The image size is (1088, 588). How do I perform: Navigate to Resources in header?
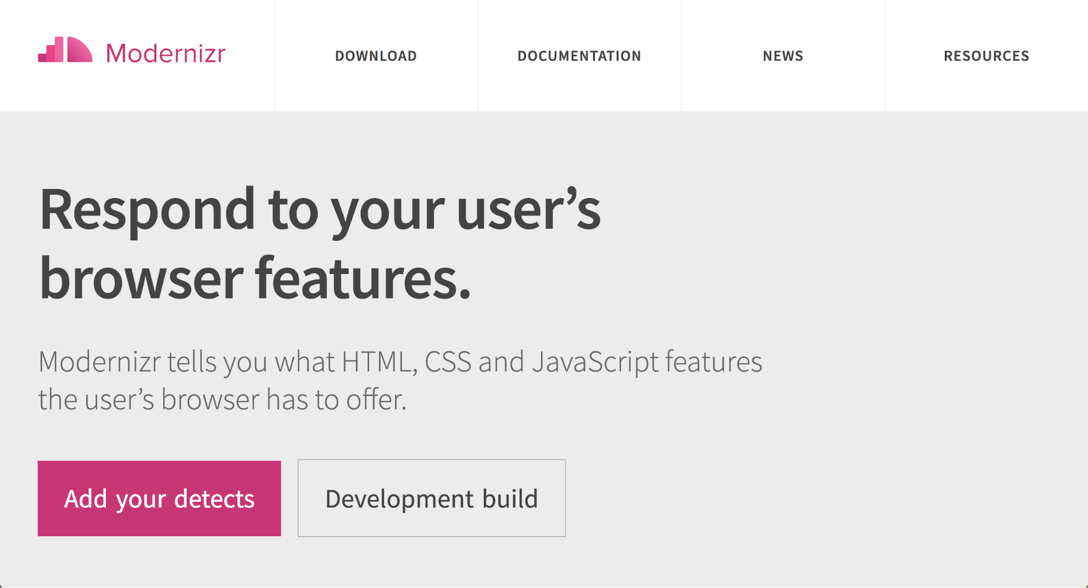986,56
